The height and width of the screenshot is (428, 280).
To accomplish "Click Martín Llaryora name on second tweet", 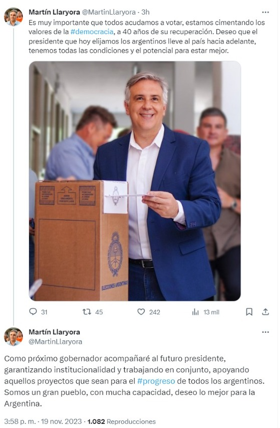I will point(54,332).
